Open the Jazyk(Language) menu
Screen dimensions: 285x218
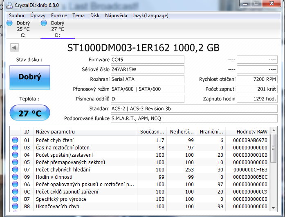[x=150, y=16]
